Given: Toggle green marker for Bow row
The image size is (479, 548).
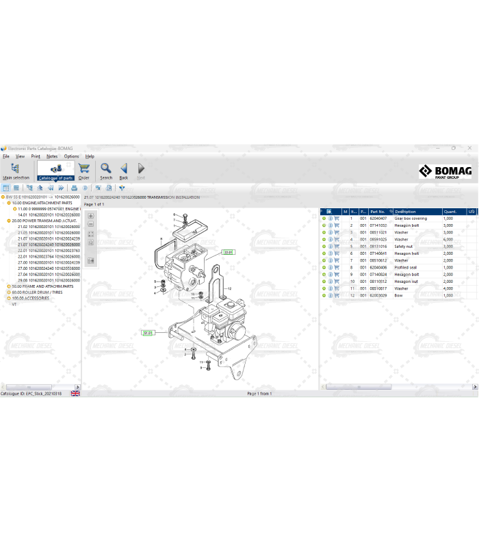Looking at the screenshot, I should (324, 295).
